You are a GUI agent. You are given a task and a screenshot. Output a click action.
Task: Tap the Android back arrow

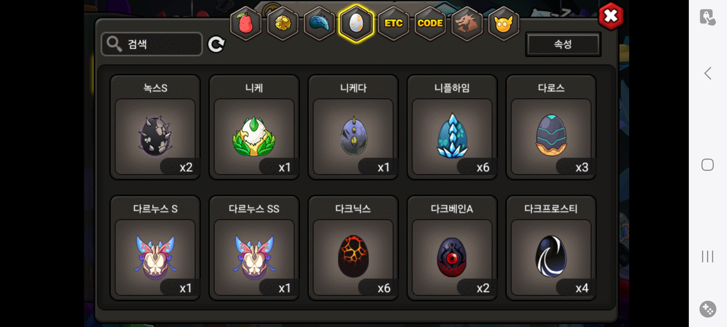[x=708, y=73]
